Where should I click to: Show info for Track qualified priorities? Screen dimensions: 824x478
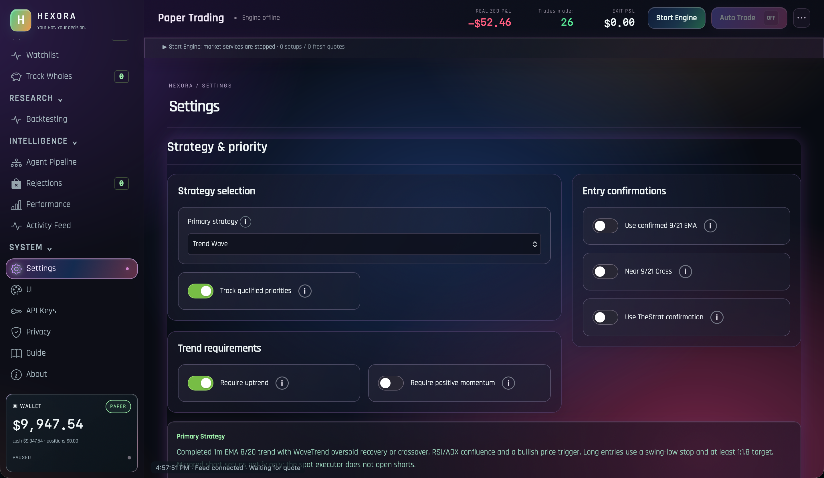tap(305, 291)
